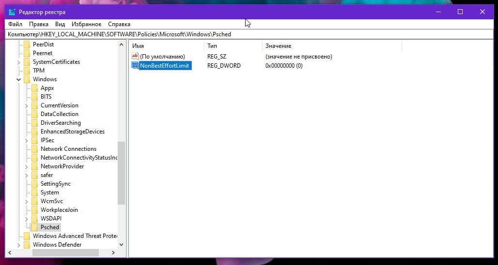Select the BITS folder icon

(34, 97)
